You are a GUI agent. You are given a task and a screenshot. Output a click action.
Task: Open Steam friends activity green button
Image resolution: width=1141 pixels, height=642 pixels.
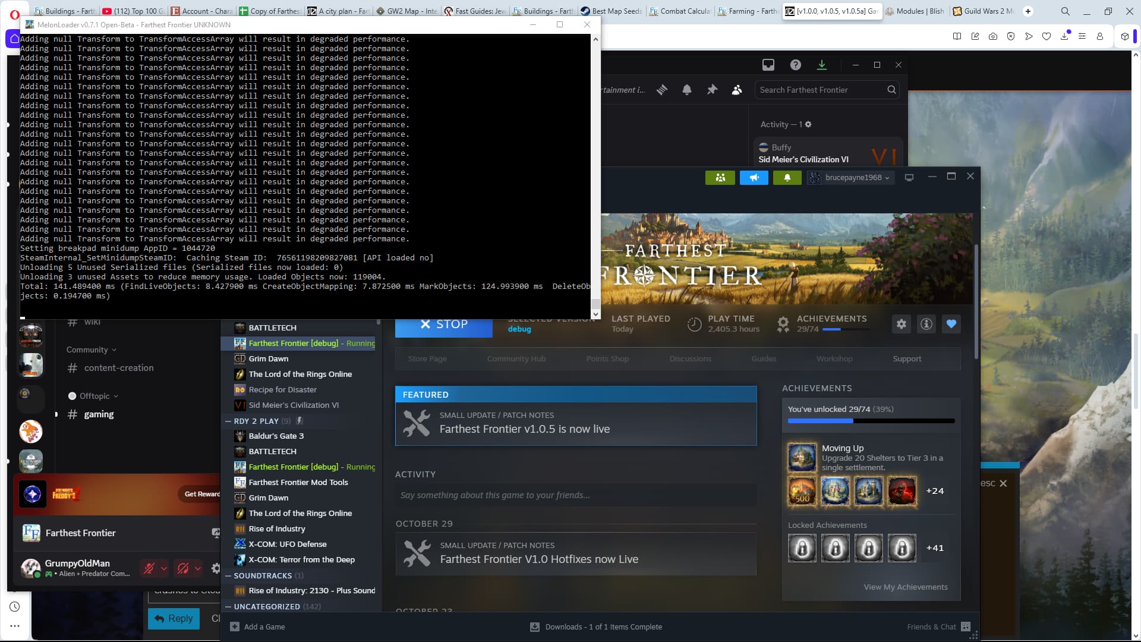(x=720, y=178)
